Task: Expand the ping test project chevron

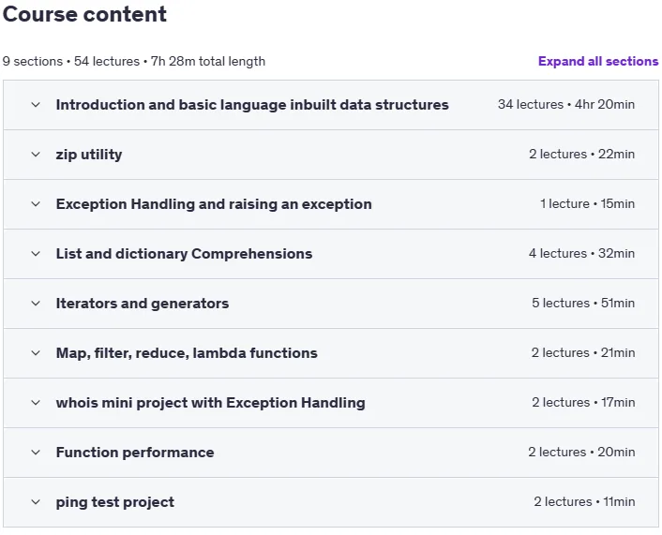Action: (36, 502)
